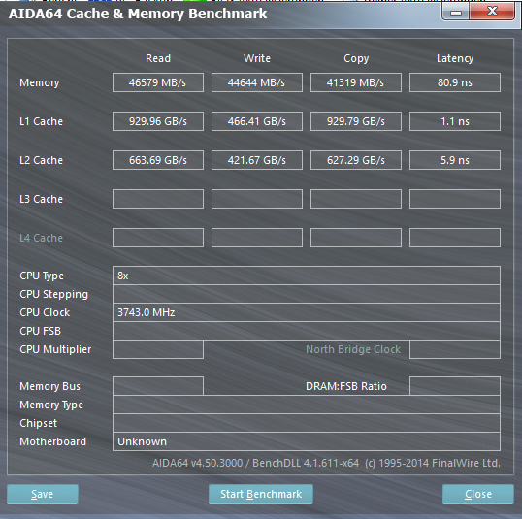Minimize the AIDA64 benchmark window
Viewport: 522px width, 519px height.
(456, 13)
